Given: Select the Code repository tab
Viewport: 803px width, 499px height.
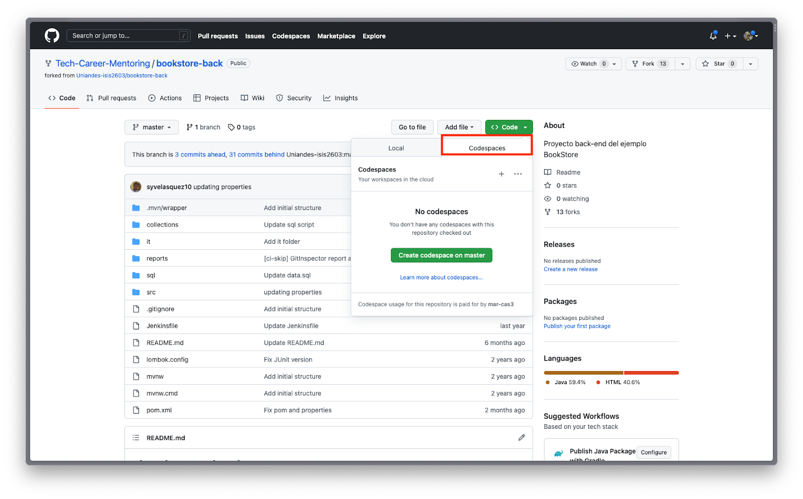Looking at the screenshot, I should [x=62, y=98].
